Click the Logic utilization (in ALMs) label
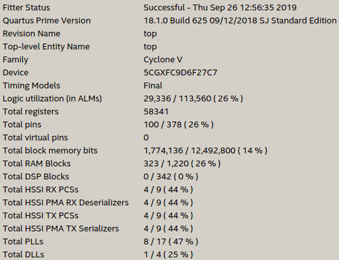339x260 pixels. coord(52,99)
